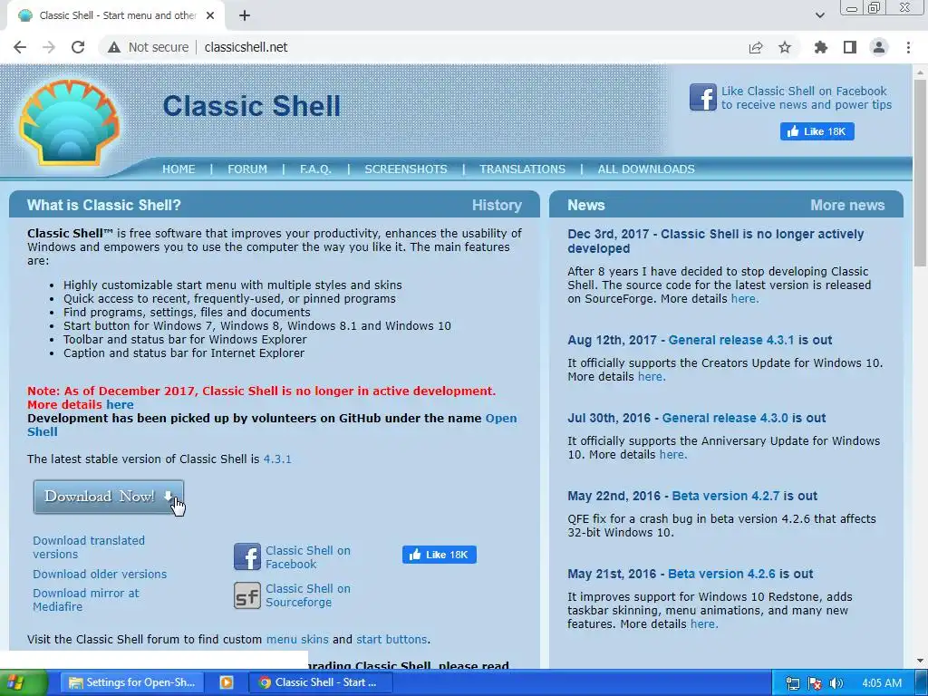Open a new tab with the plus button

245,15
